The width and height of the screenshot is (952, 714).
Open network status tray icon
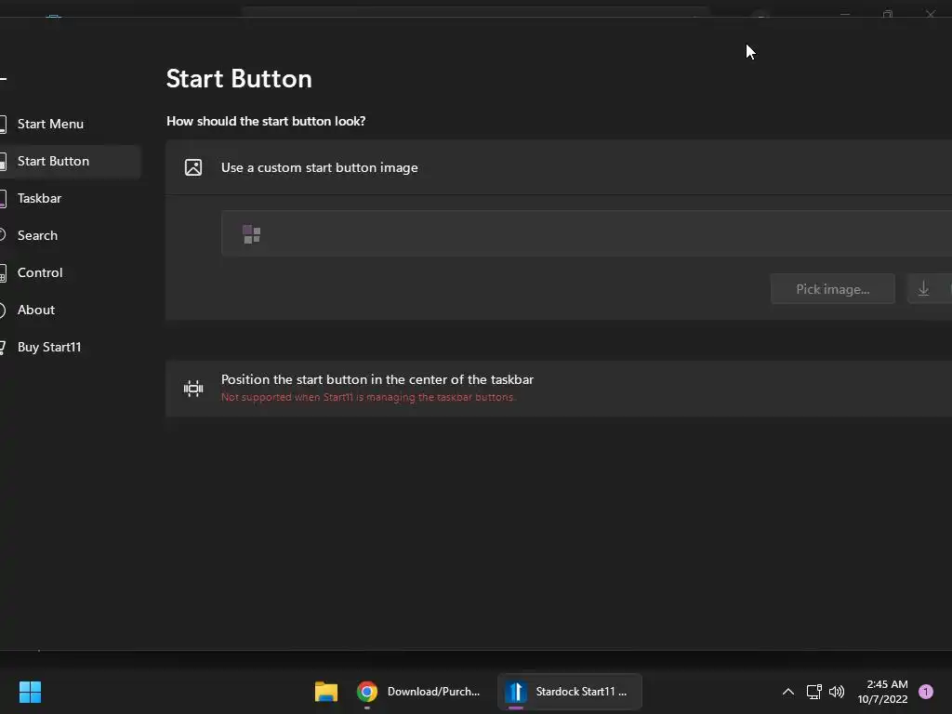[x=813, y=692]
